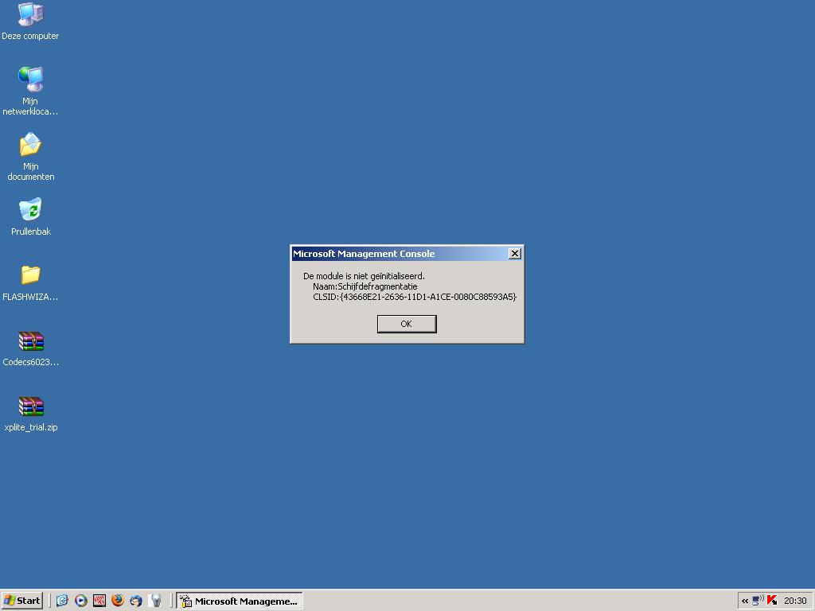Click OK in the Management Console dialog
Viewport: 815px width, 611px height.
pyautogui.click(x=407, y=324)
